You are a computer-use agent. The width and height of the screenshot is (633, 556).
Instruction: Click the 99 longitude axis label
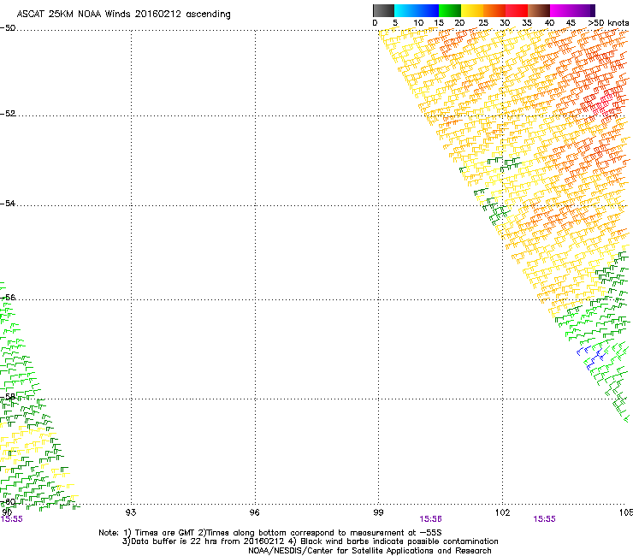coord(378,512)
